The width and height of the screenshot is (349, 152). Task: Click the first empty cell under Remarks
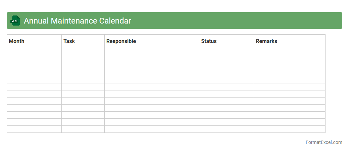pos(289,51)
